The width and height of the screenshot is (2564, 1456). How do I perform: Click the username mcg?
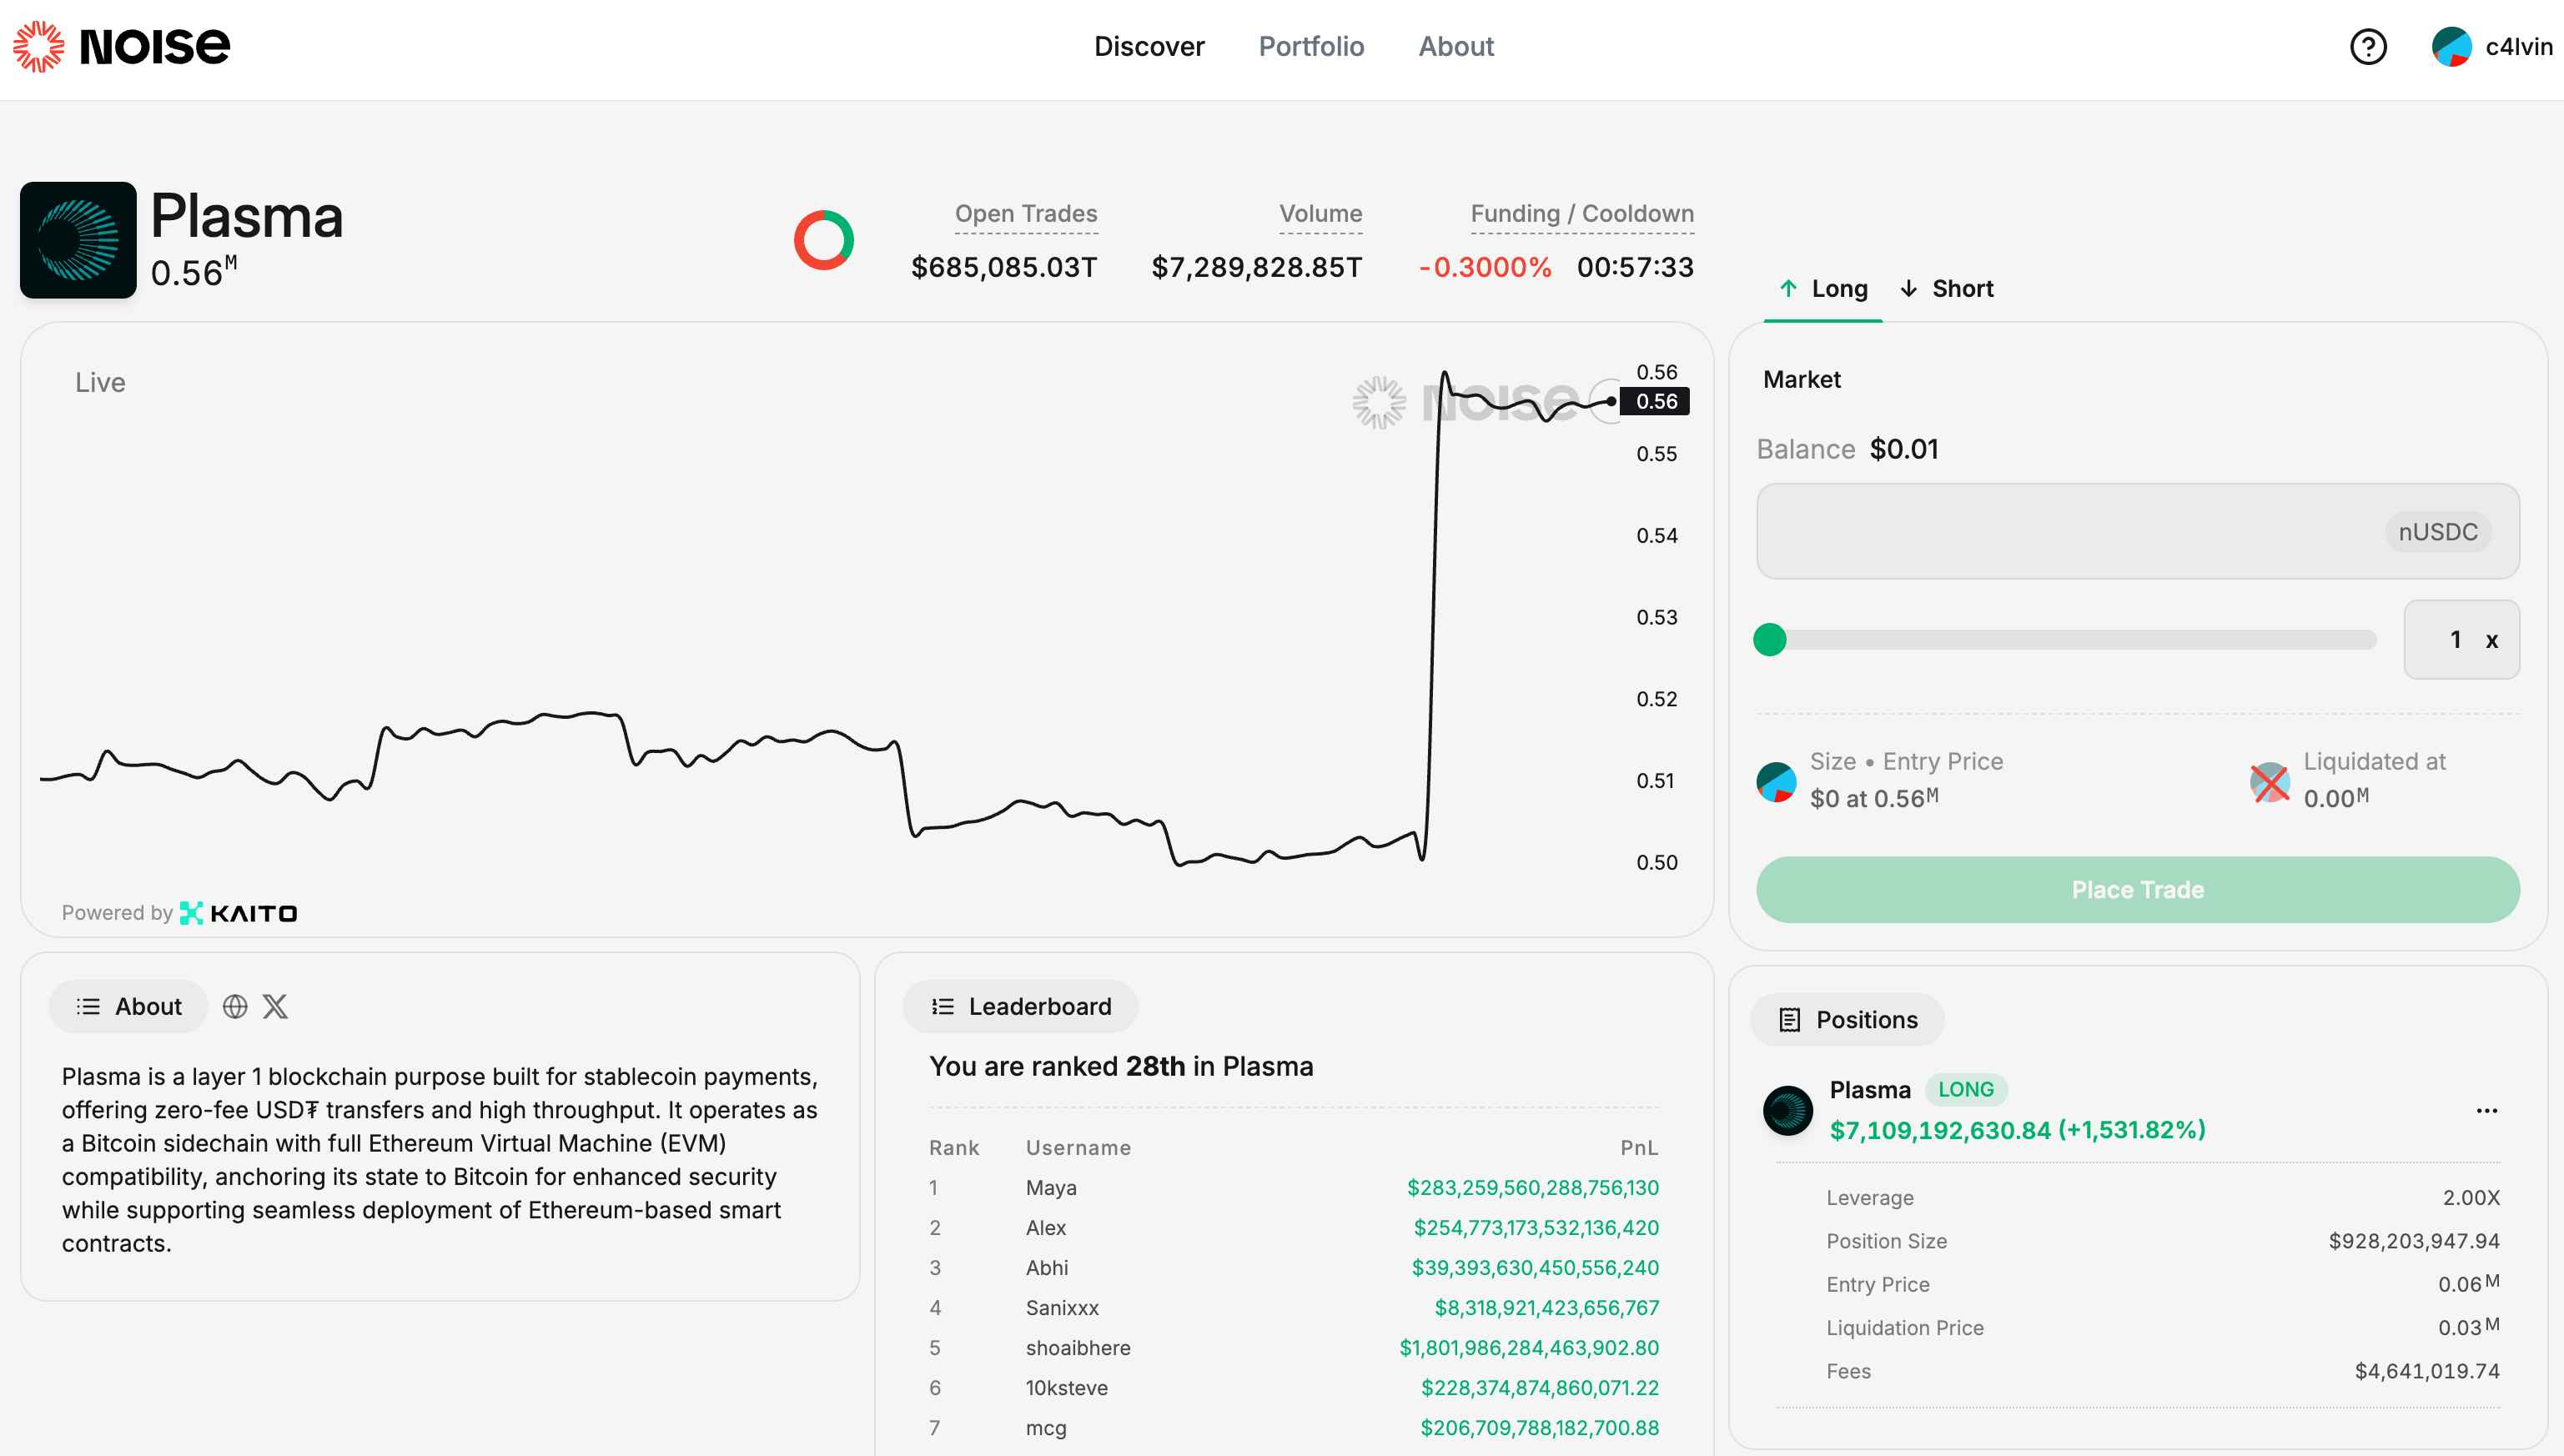pos(1046,1428)
